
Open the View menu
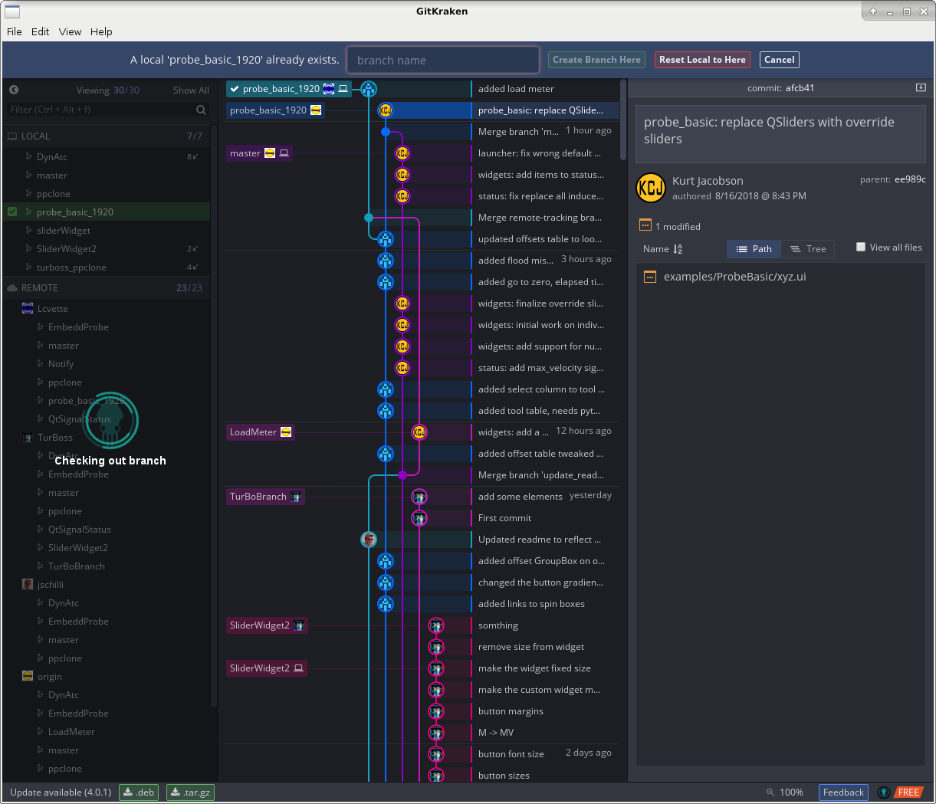[70, 31]
